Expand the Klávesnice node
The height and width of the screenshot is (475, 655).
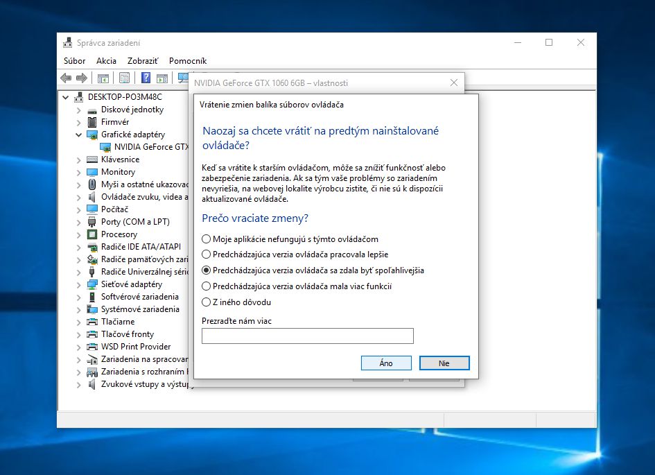coord(78,160)
